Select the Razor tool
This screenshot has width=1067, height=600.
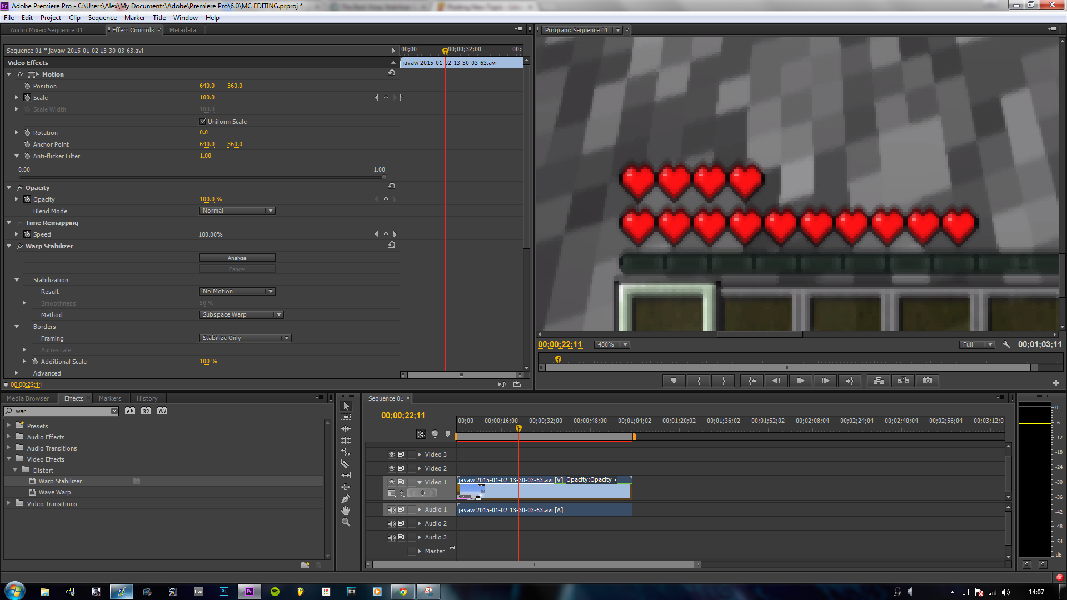click(346, 464)
